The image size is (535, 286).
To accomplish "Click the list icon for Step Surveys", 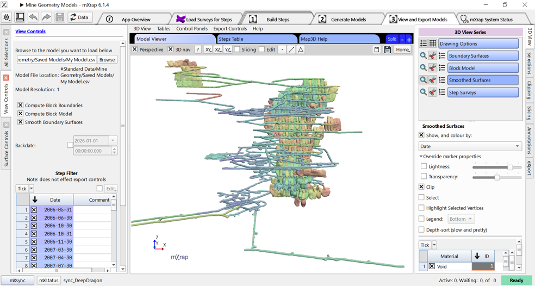I will tap(442, 92).
